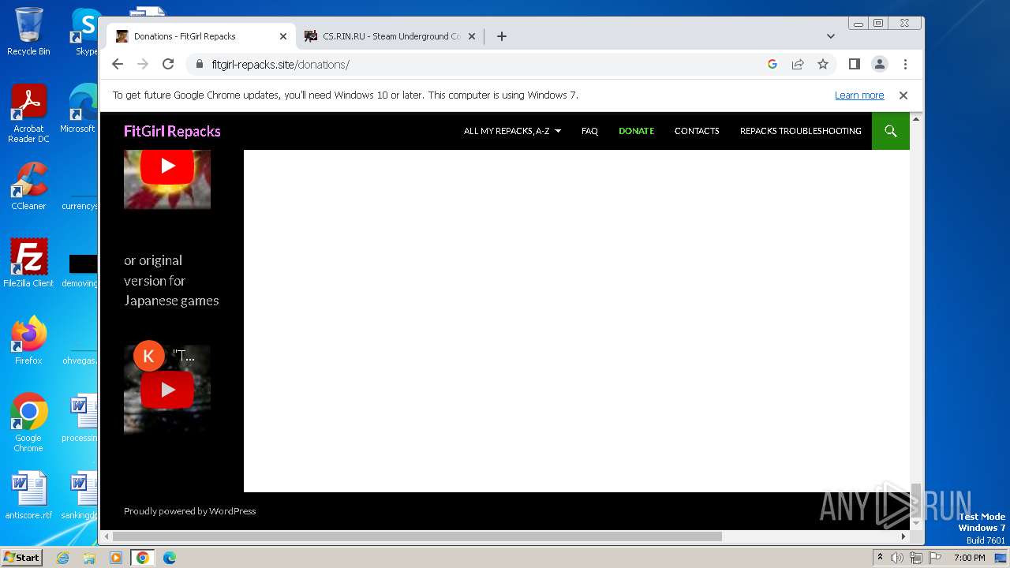The width and height of the screenshot is (1010, 568).
Task: Select Chrome in the taskbar
Action: point(143,558)
